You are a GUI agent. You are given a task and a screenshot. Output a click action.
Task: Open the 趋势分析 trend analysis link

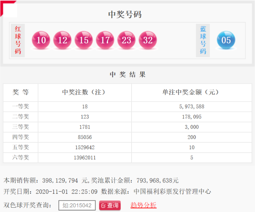pos(144,205)
